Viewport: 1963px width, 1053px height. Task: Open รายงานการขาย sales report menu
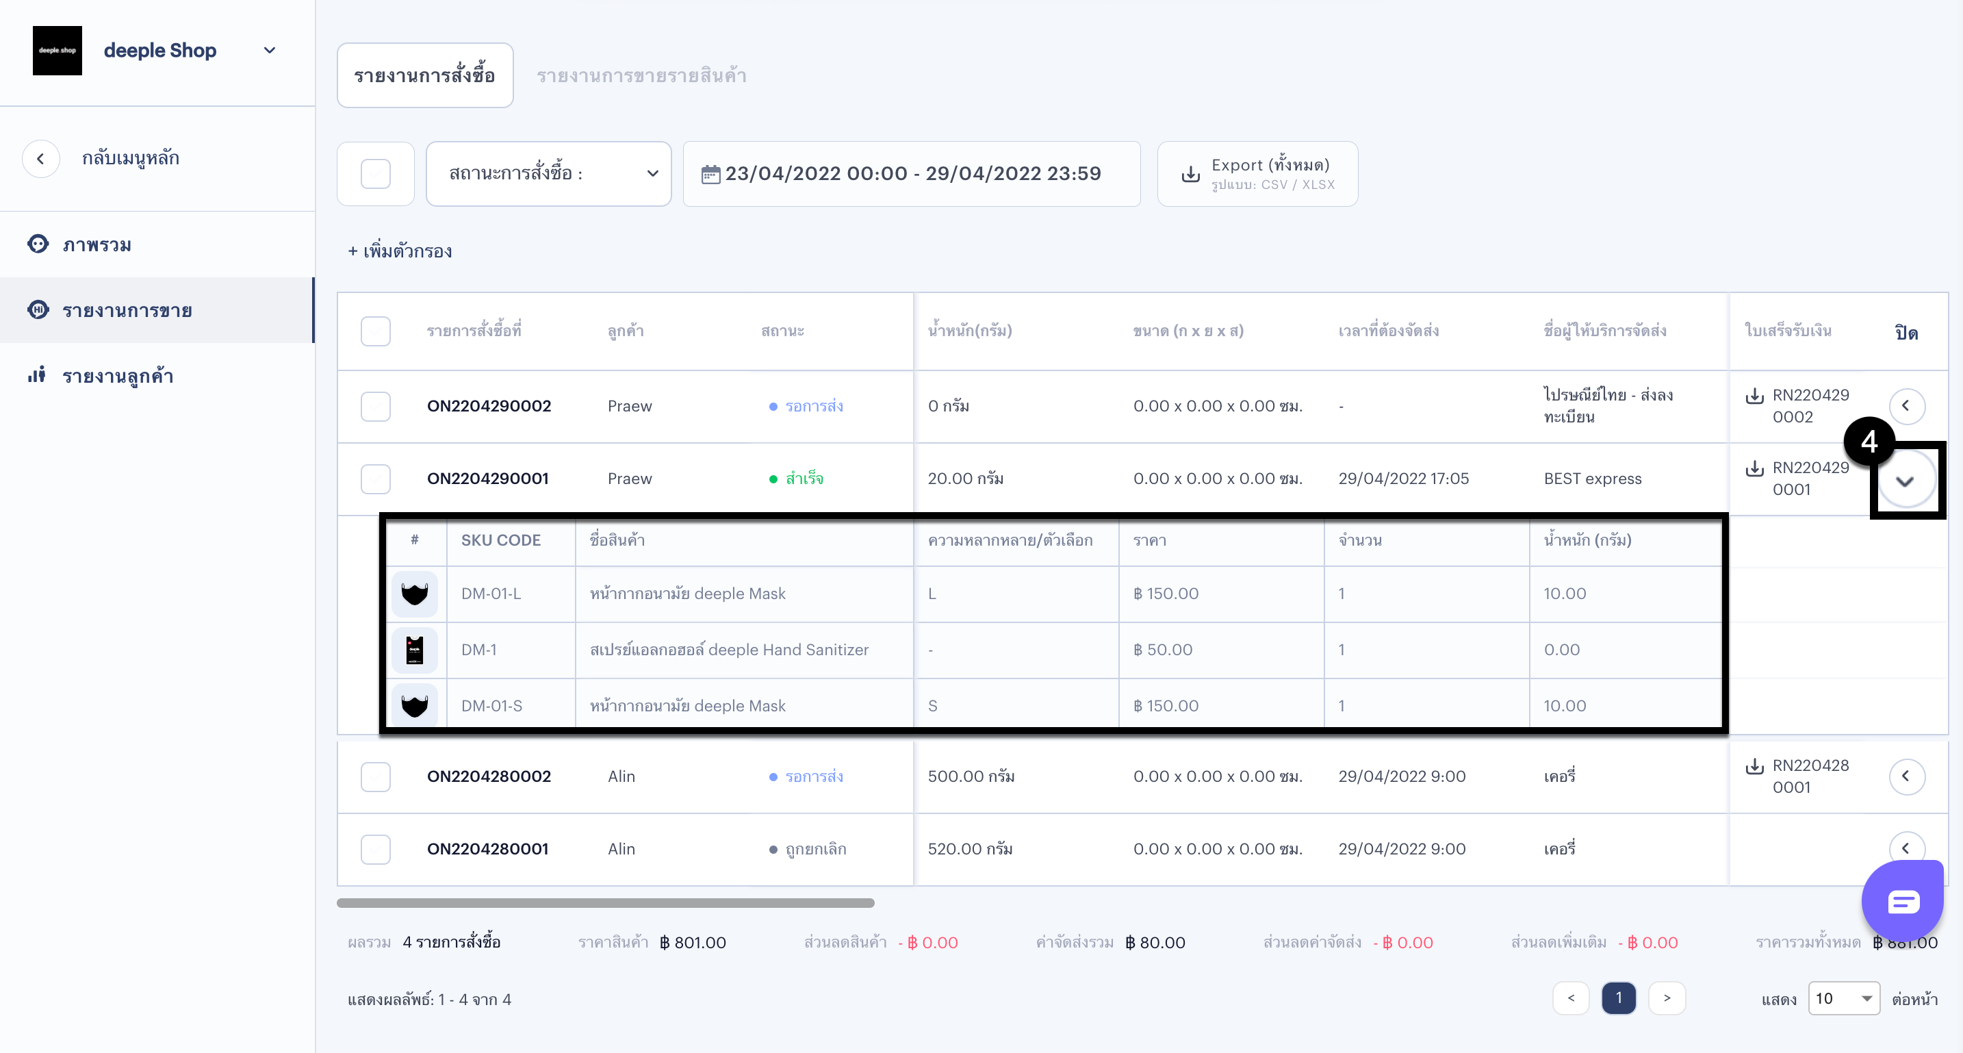pyautogui.click(x=127, y=310)
